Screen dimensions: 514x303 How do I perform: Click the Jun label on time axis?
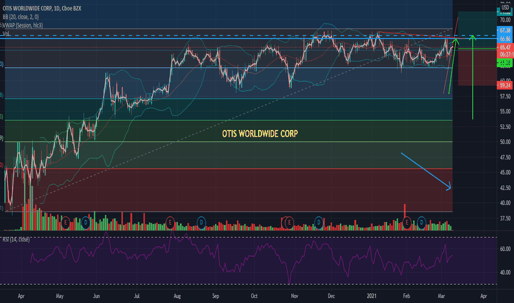click(x=97, y=296)
